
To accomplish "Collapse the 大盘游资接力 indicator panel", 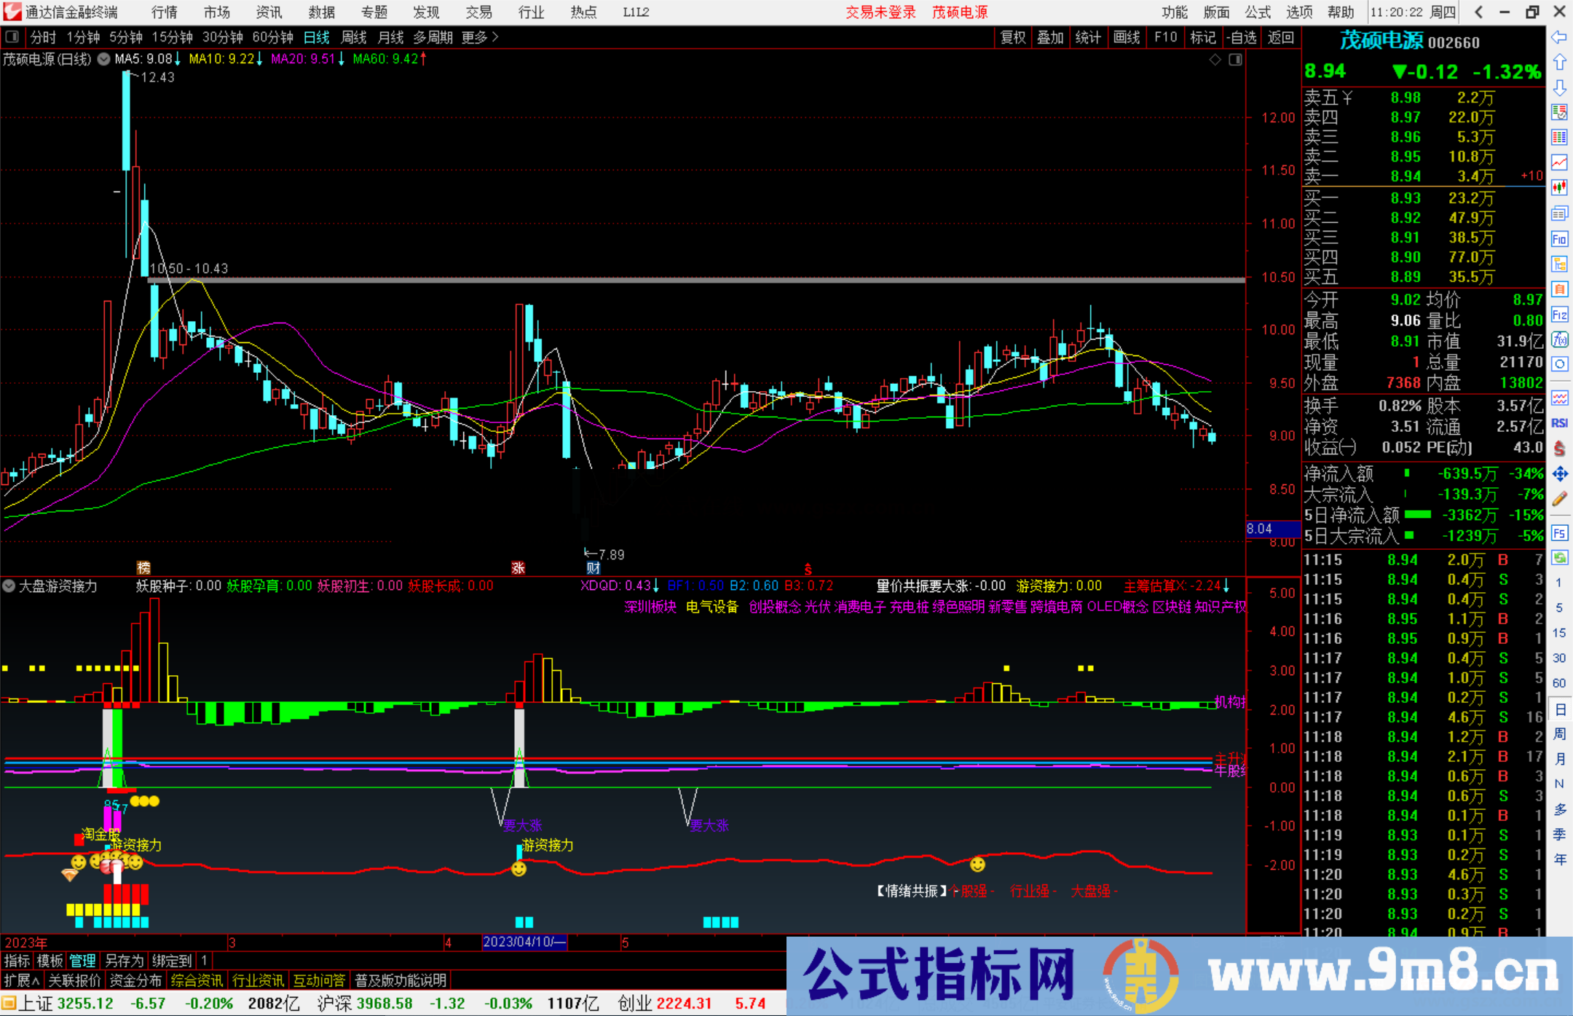I will [x=9, y=586].
